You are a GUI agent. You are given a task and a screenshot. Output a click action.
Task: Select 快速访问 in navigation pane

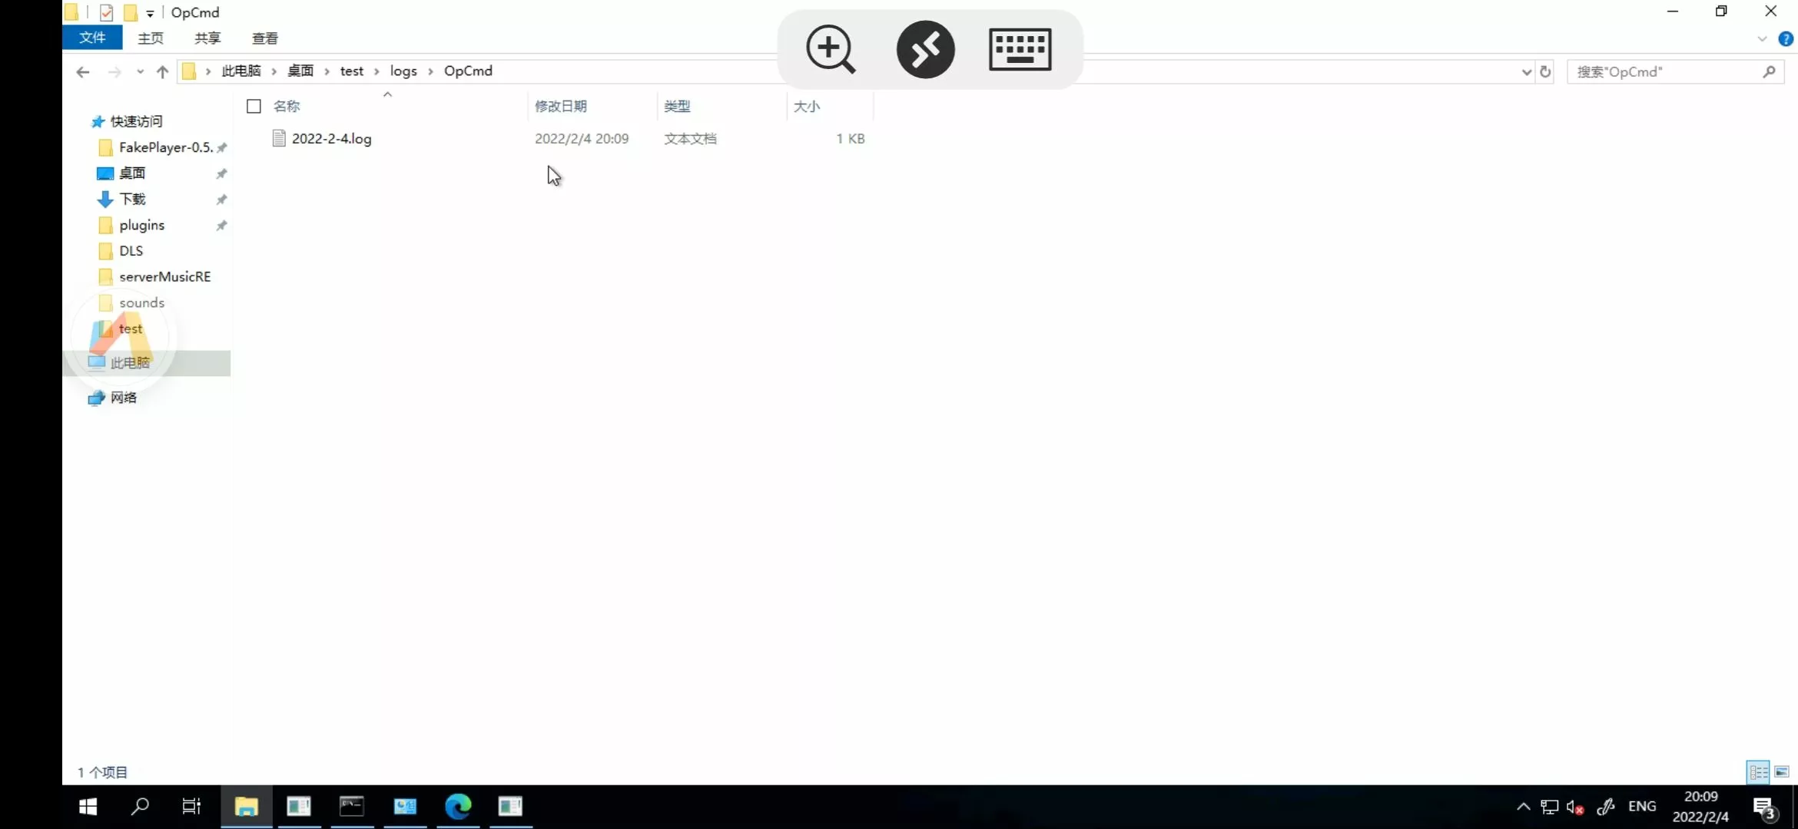(136, 121)
